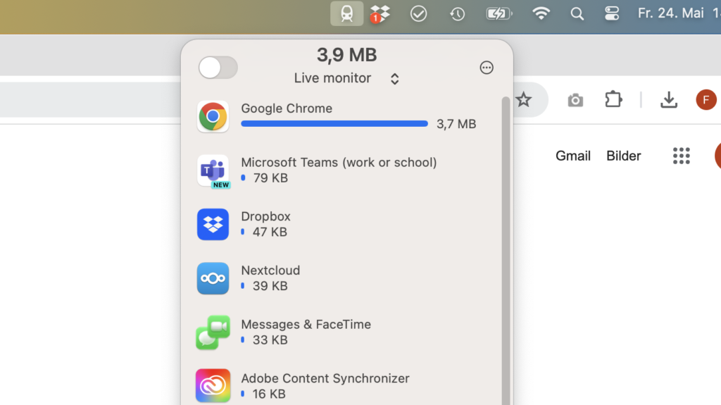
Task: Click the Google Chrome app icon
Action: (213, 116)
